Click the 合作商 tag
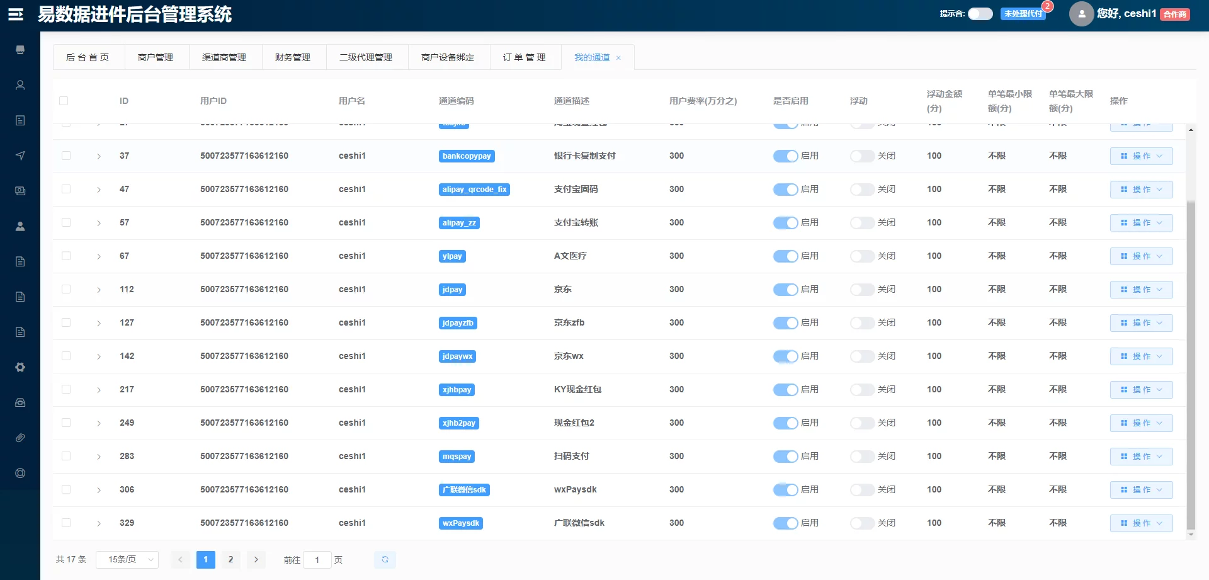1209x580 pixels. (x=1175, y=14)
